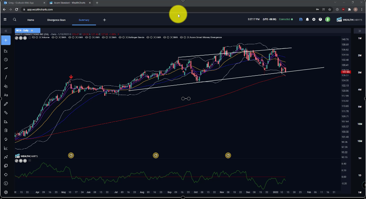
Task: Toggle visibility of the Volume indicator
Action: pyautogui.click(x=33, y=38)
